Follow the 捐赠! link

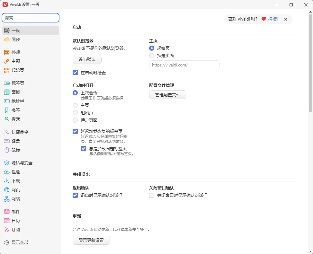click(x=274, y=19)
